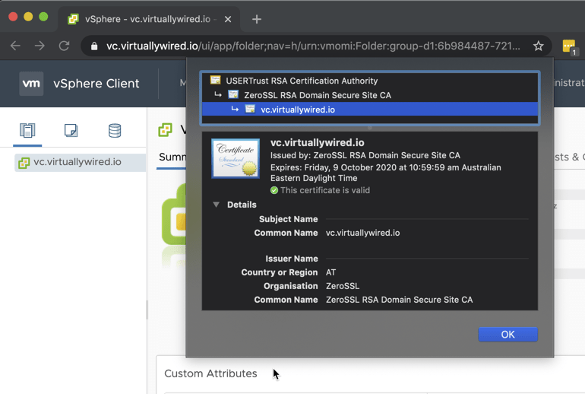The height and width of the screenshot is (394, 585).
Task: Reload the vSphere page
Action: (64, 46)
